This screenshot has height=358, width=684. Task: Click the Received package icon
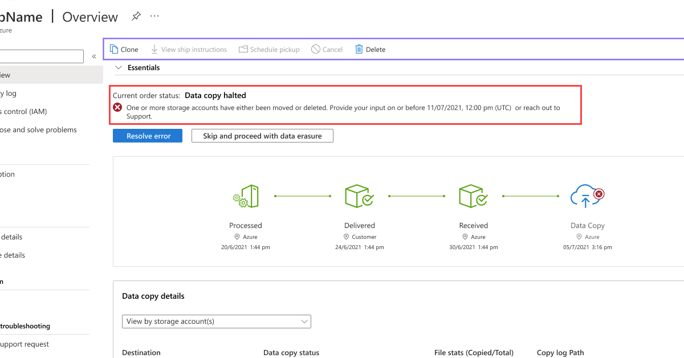(x=473, y=196)
